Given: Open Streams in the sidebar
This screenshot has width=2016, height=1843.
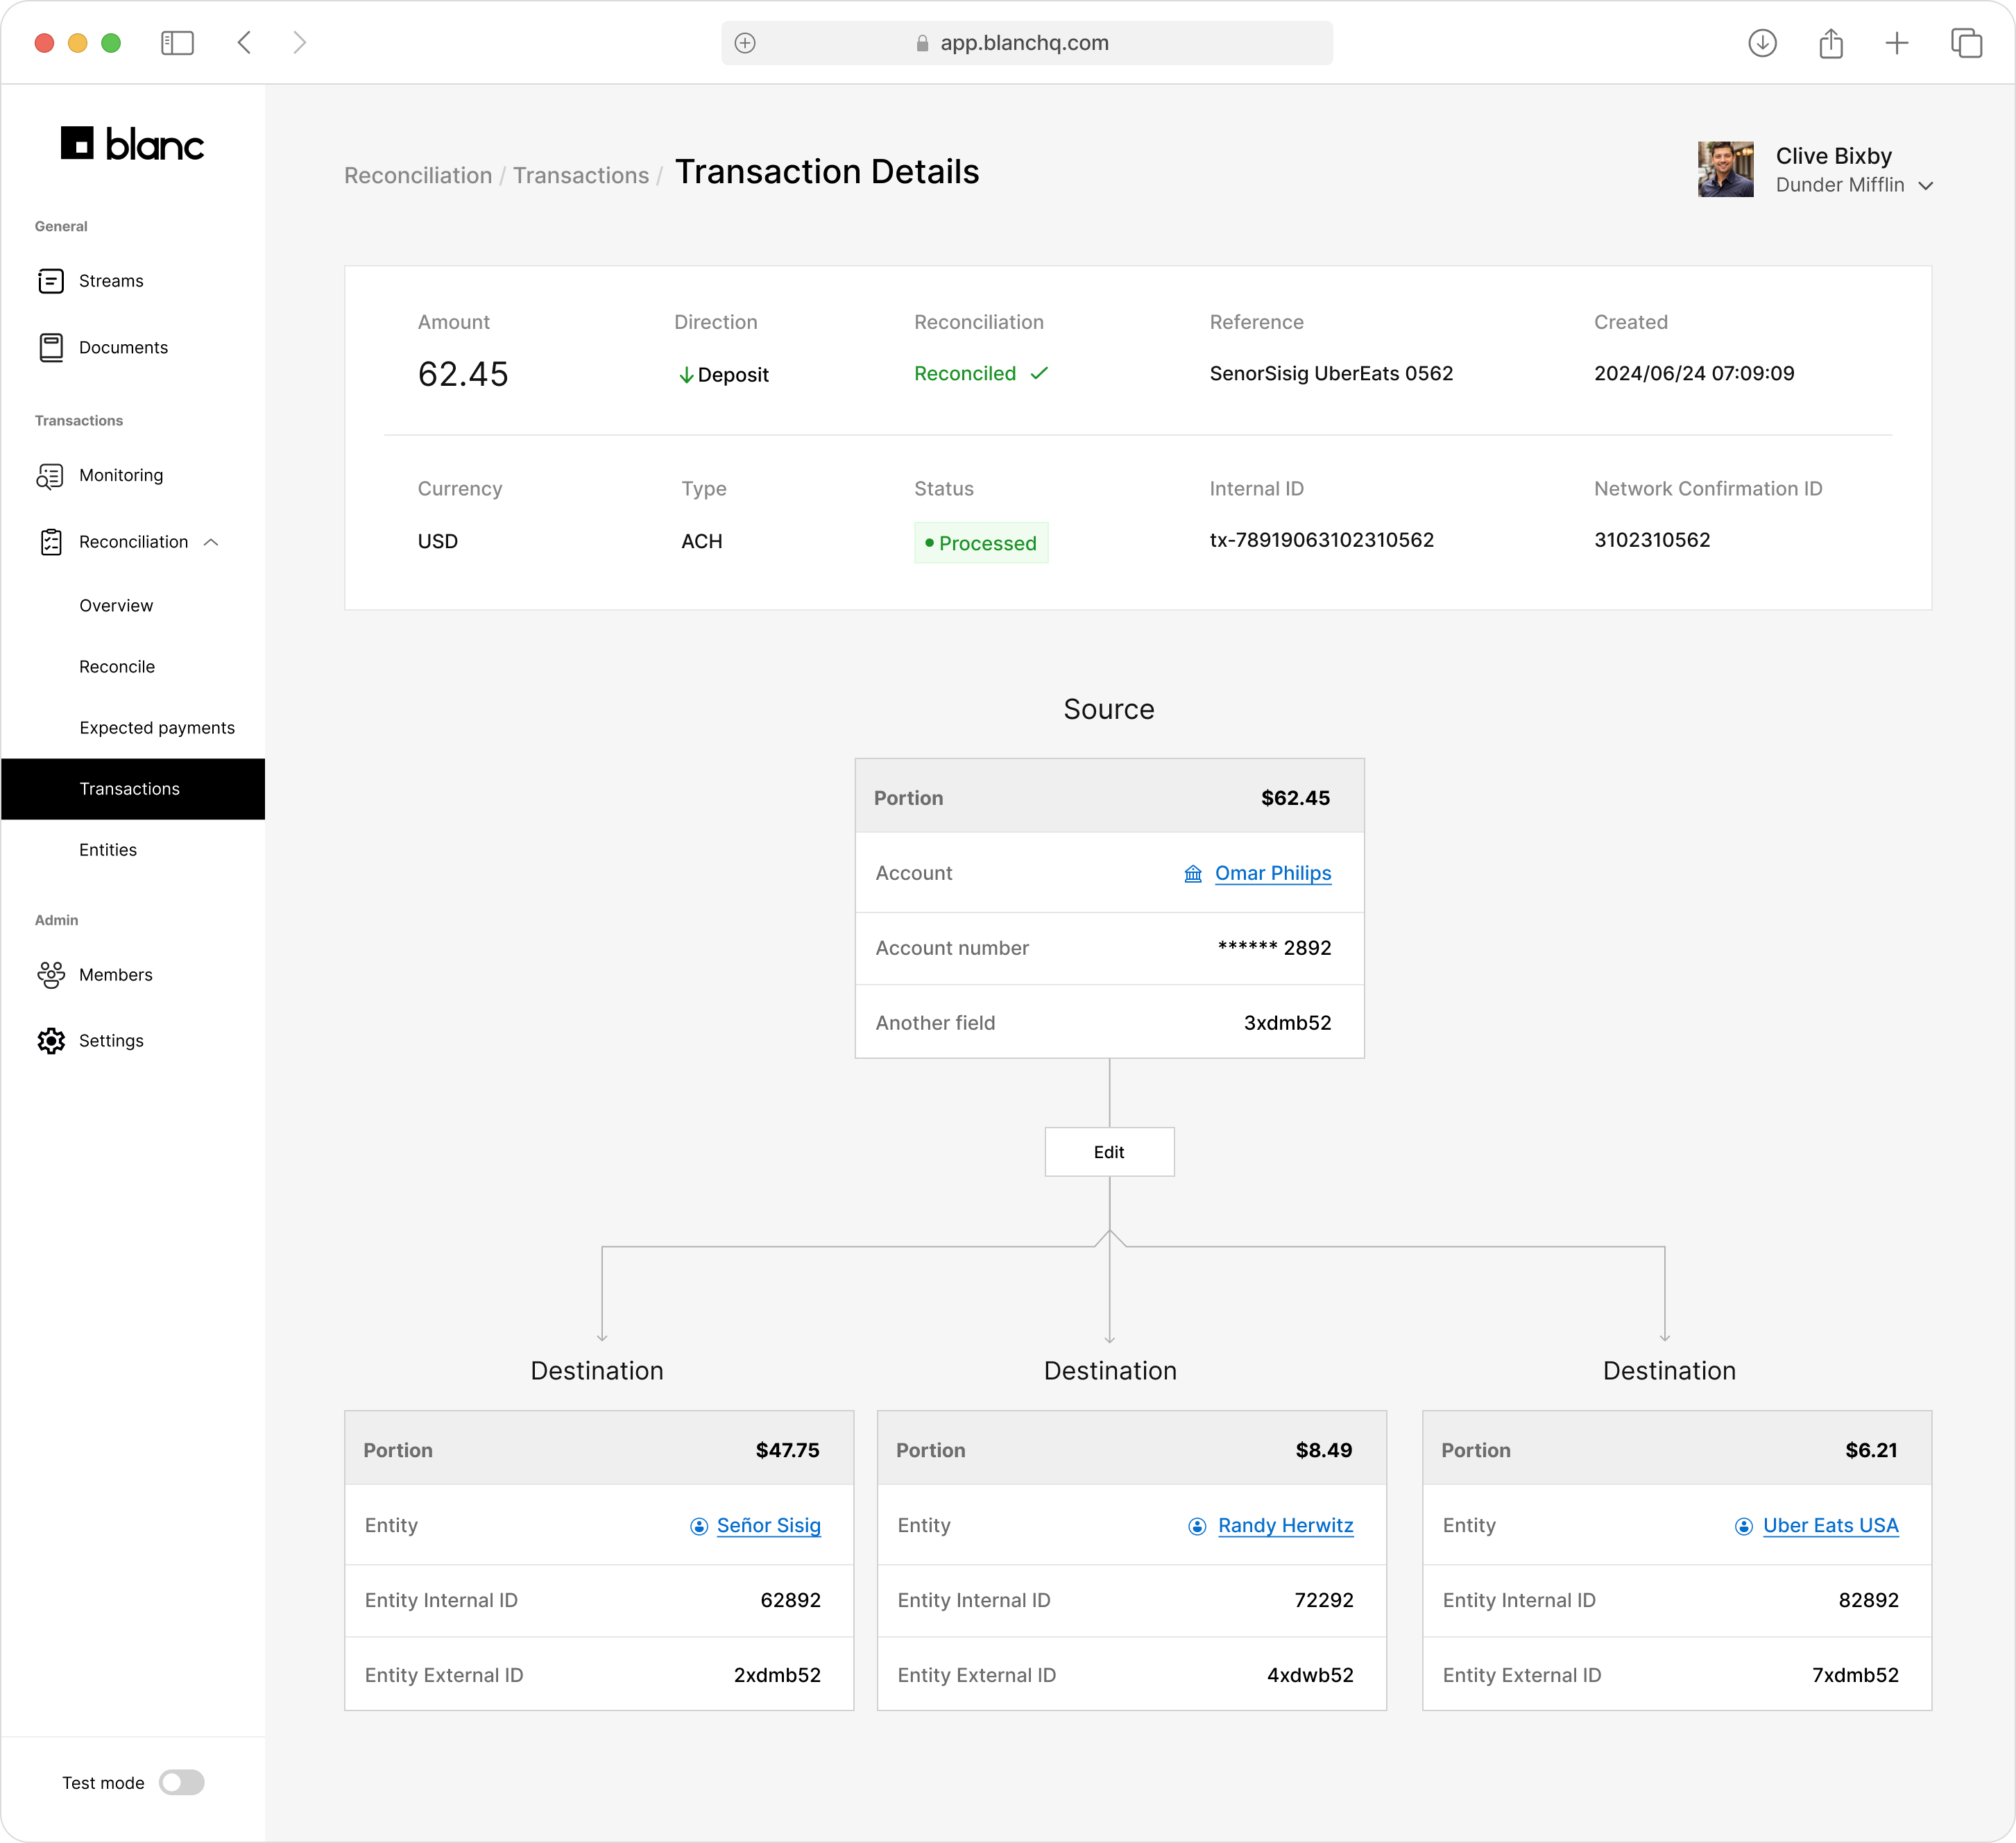Looking at the screenshot, I should click(111, 281).
